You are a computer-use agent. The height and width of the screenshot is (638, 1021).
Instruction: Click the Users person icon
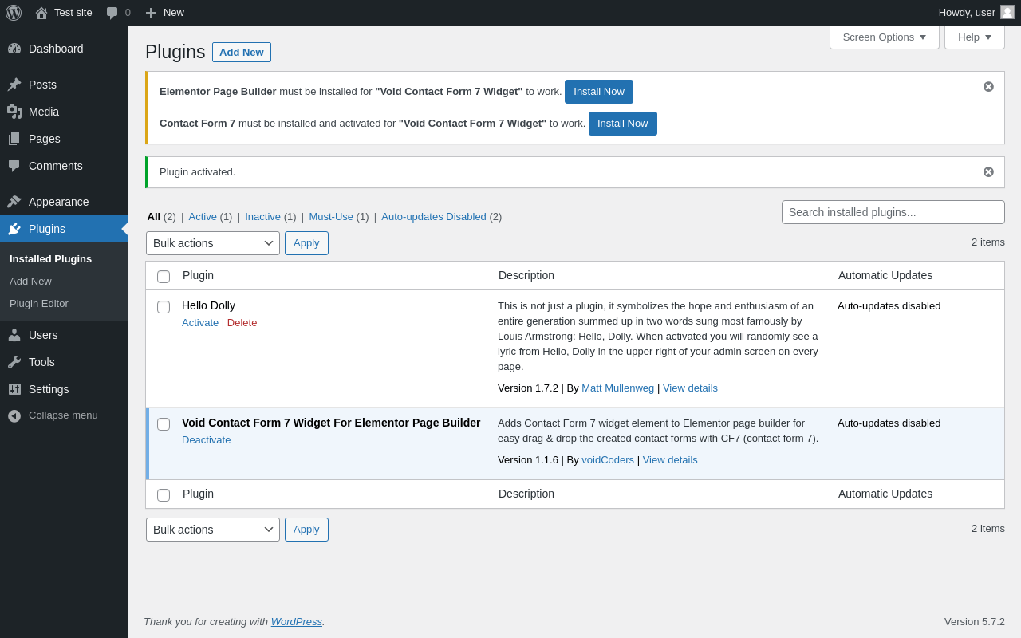[14, 335]
